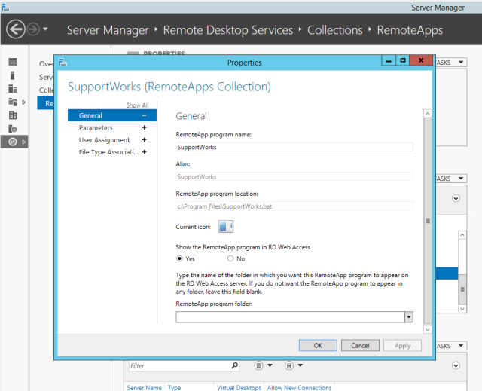Image resolution: width=482 pixels, height=391 pixels.
Task: Expand User Assignment plus sign
Action: click(x=144, y=140)
